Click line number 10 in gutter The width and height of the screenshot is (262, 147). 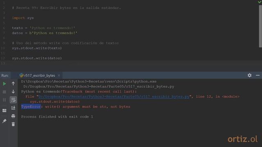3,48
